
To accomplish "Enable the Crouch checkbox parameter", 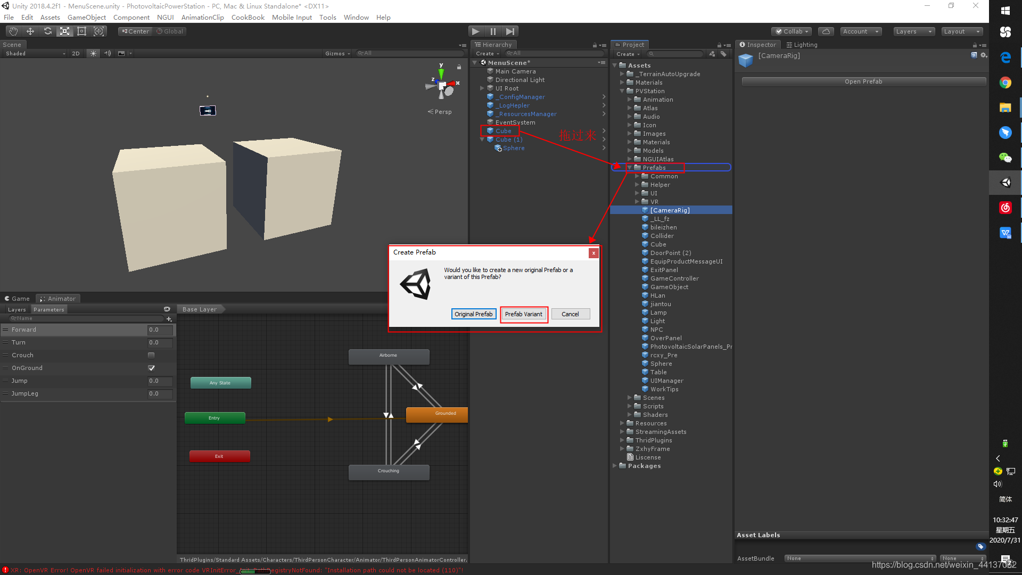I will coord(152,355).
